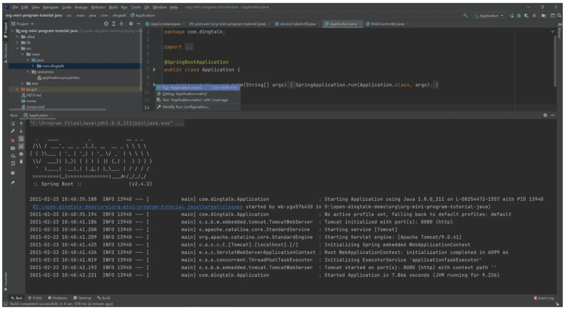Open the Application run configuration dropdown

click(x=489, y=15)
